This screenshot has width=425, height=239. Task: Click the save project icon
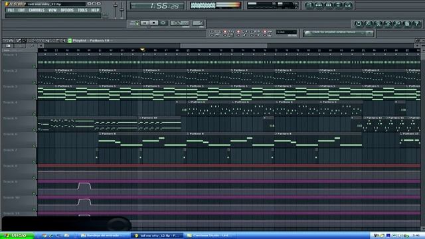click(x=369, y=24)
